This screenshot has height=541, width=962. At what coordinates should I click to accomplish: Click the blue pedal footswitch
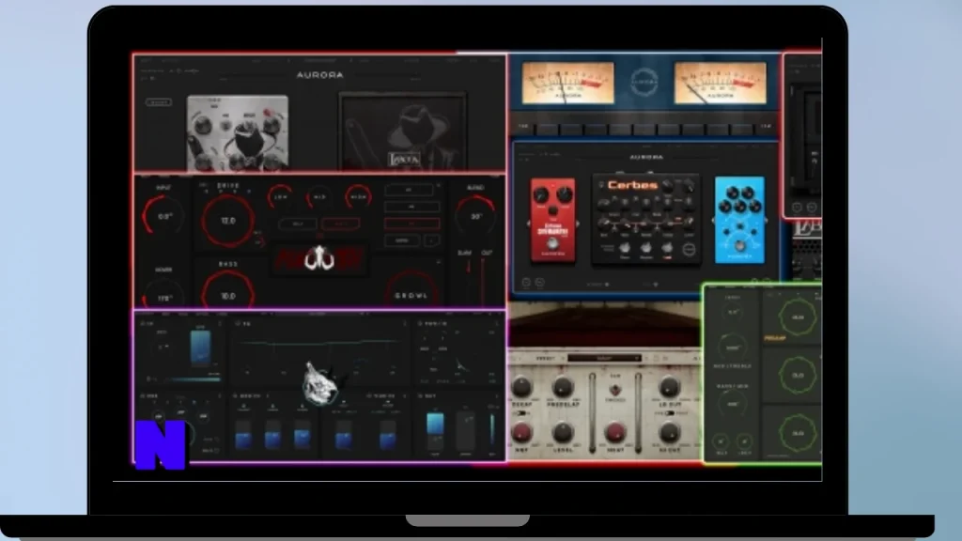click(x=740, y=246)
